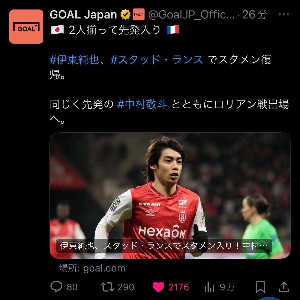Open the @GoalJP_Offic... handle link
This screenshot has width=300, height=300.
point(192,15)
